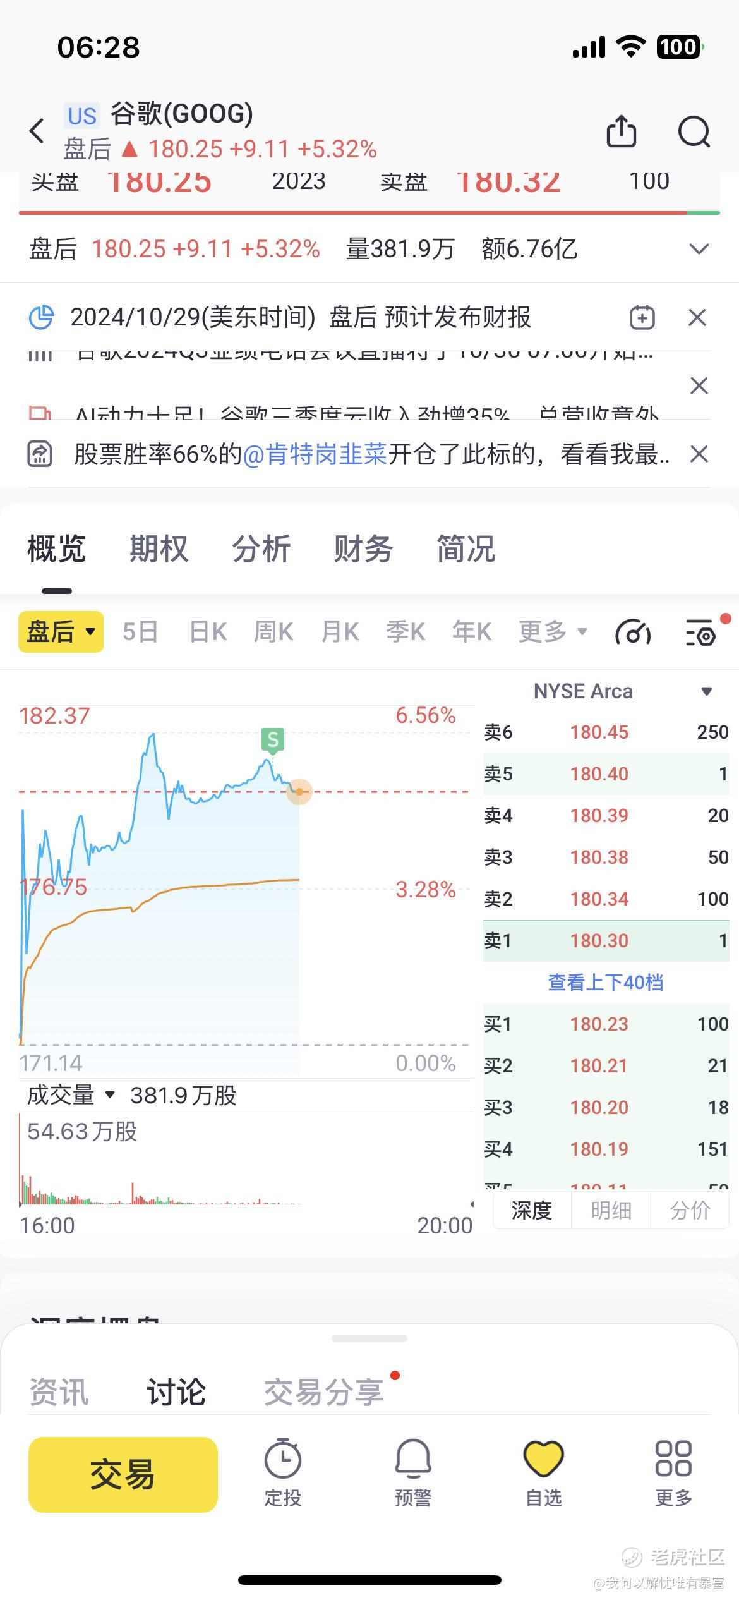Tap the yellow 交易 button
Viewport: 739px width, 1600px height.
pos(123,1474)
